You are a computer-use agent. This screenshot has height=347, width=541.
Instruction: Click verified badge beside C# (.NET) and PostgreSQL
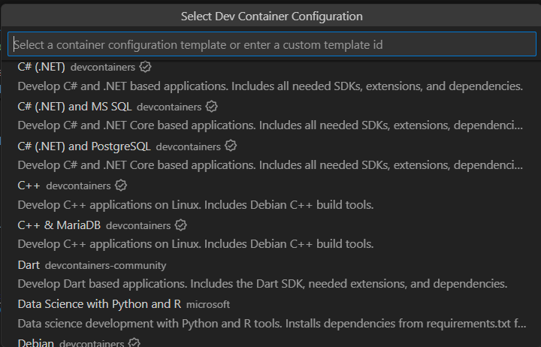231,146
